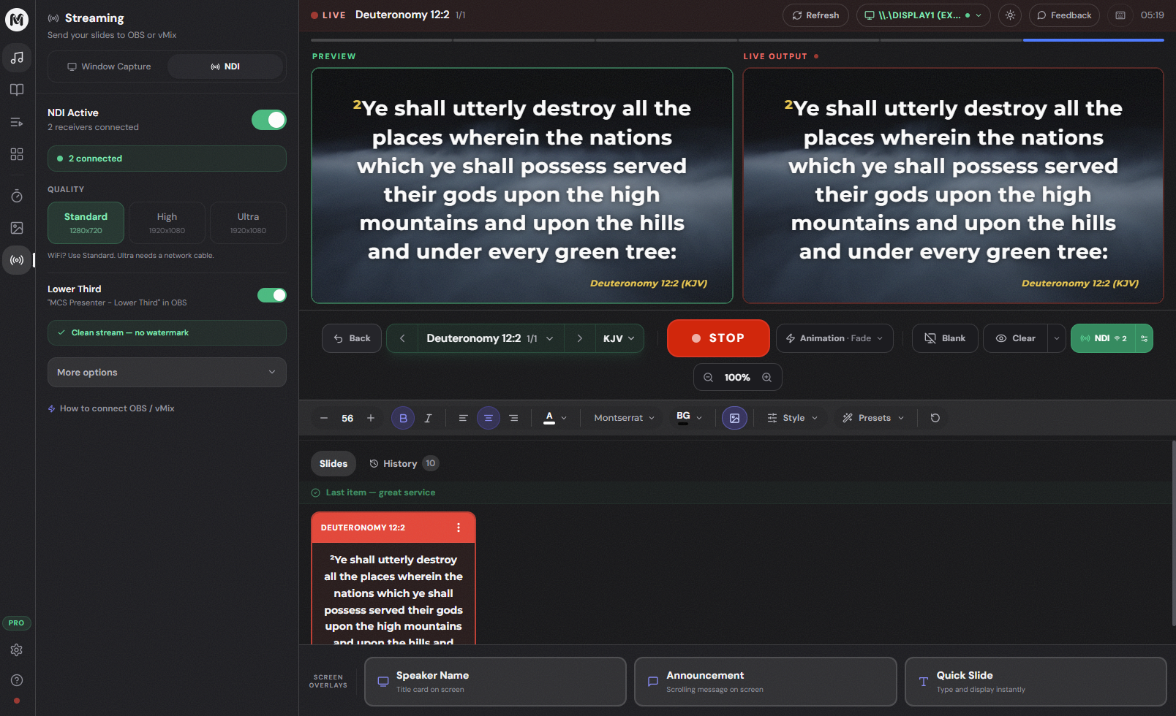Turn off the Lower Third toggle
Viewport: 1176px width, 716px height.
tap(271, 295)
